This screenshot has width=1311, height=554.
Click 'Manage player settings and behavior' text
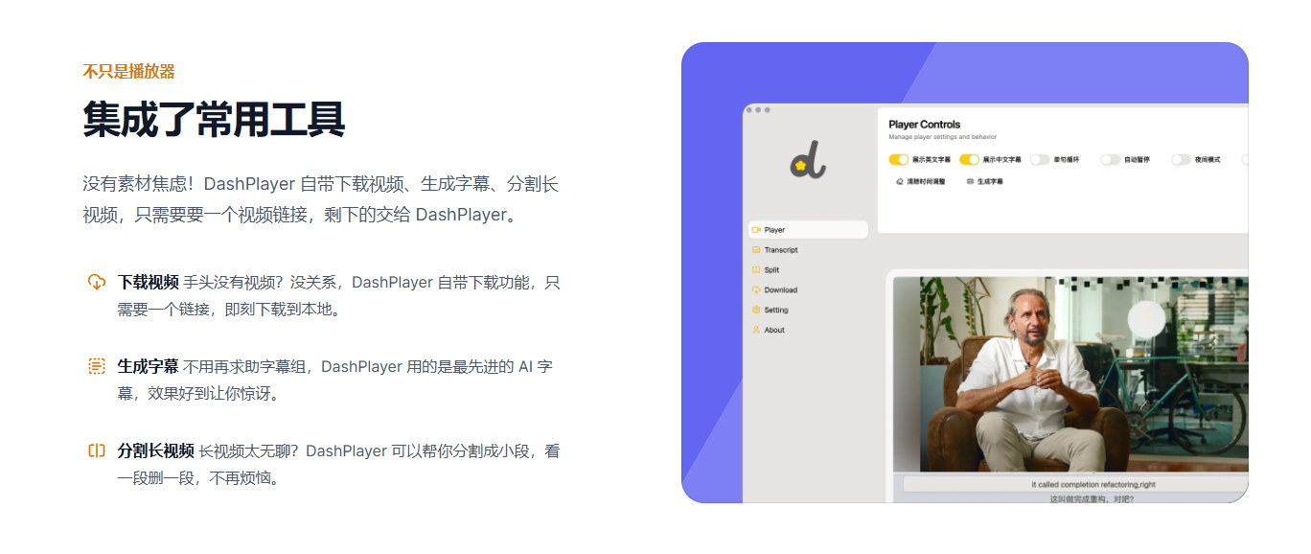(x=942, y=137)
